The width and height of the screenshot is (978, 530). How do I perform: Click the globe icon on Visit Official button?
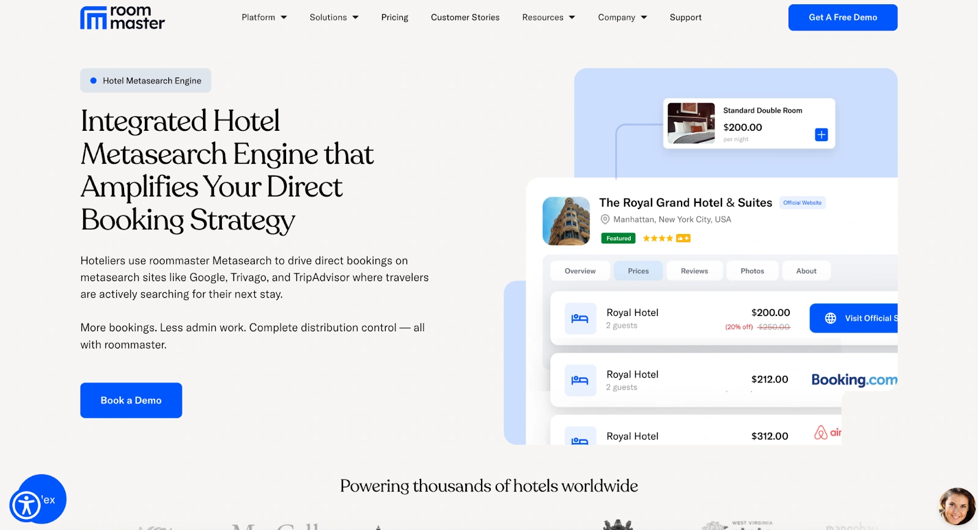(x=830, y=318)
